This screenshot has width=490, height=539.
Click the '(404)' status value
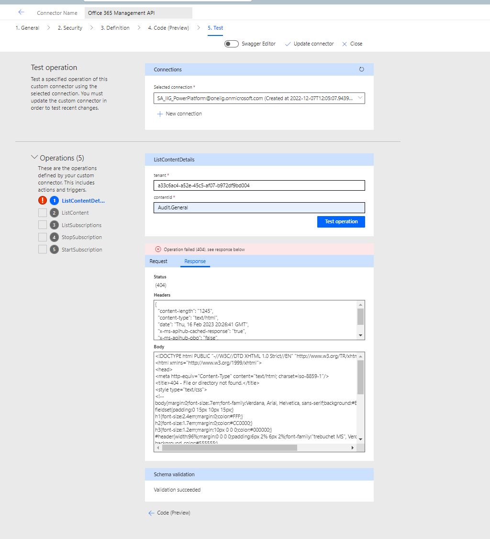click(x=161, y=286)
